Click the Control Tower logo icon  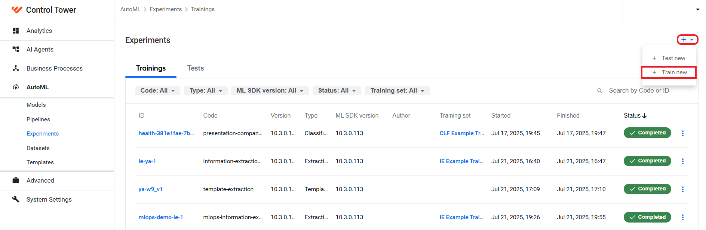pyautogui.click(x=17, y=10)
